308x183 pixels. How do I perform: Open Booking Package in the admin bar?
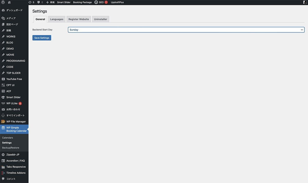coord(82,2)
